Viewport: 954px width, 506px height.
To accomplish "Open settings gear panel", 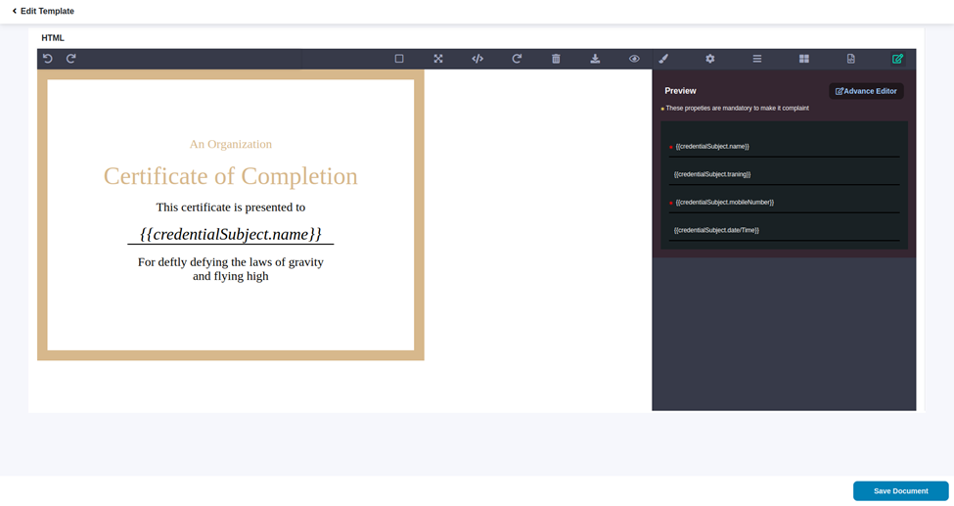I will [710, 59].
